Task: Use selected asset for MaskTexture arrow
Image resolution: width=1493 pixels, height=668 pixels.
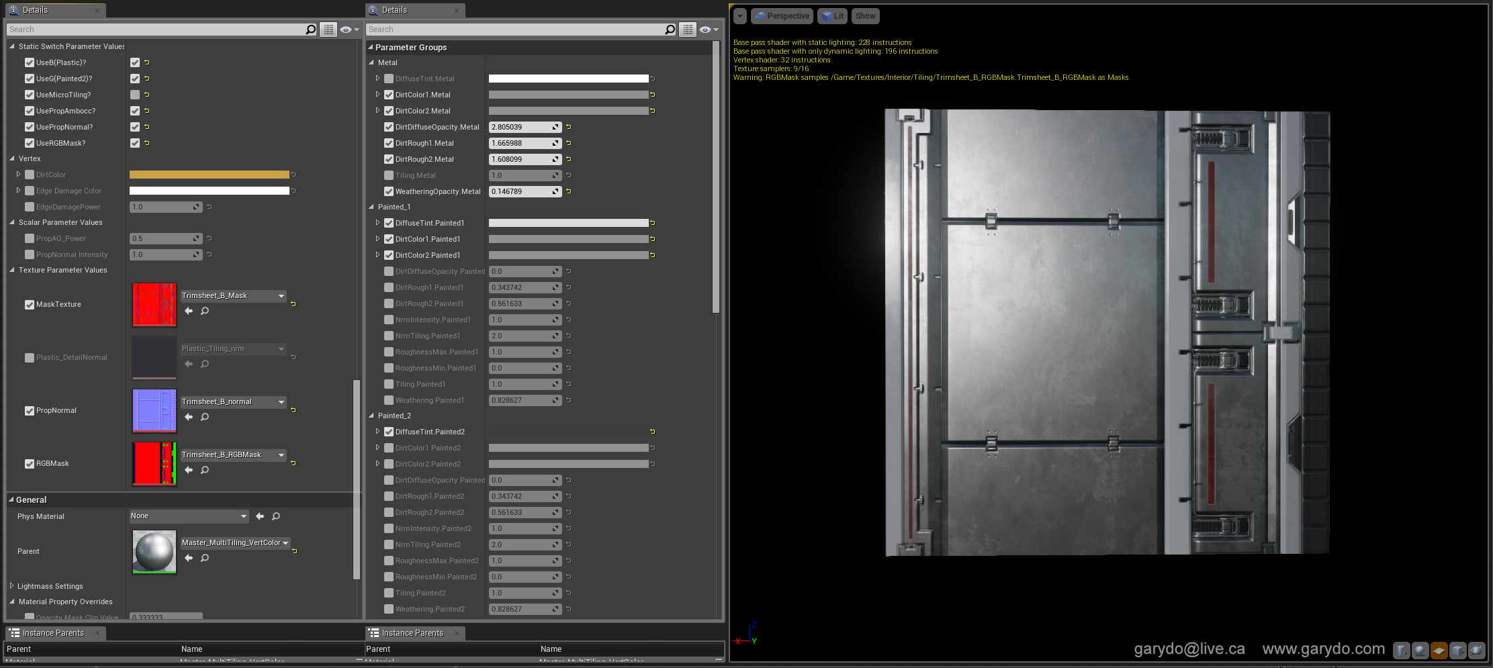Action: point(189,311)
